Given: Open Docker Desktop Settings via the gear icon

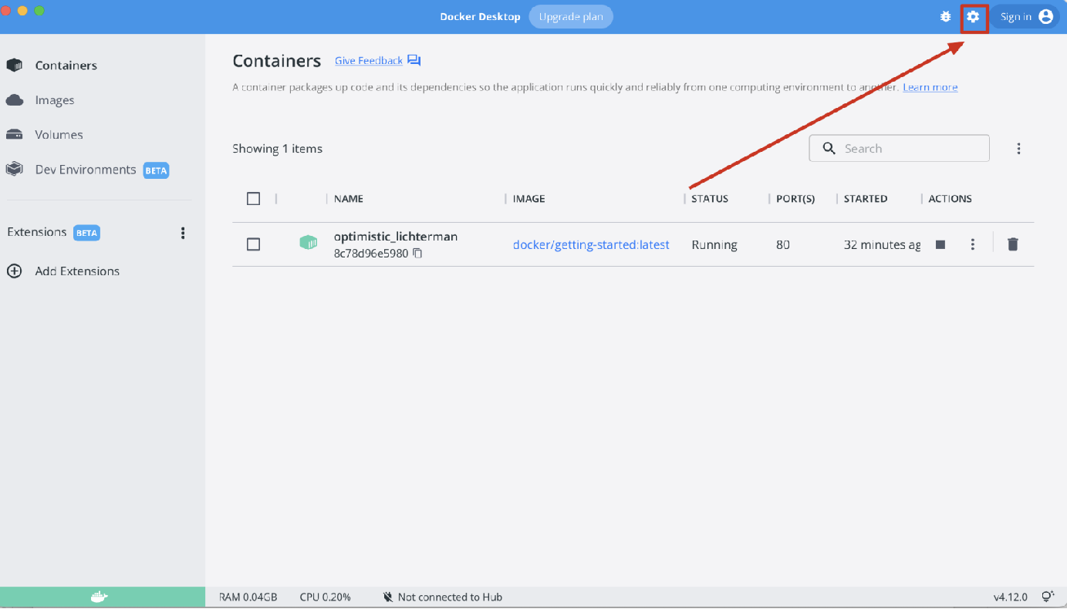Looking at the screenshot, I should pyautogui.click(x=973, y=16).
